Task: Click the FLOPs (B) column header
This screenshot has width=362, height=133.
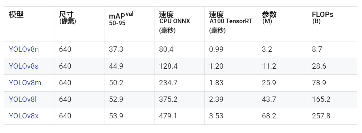Action: 323,18
